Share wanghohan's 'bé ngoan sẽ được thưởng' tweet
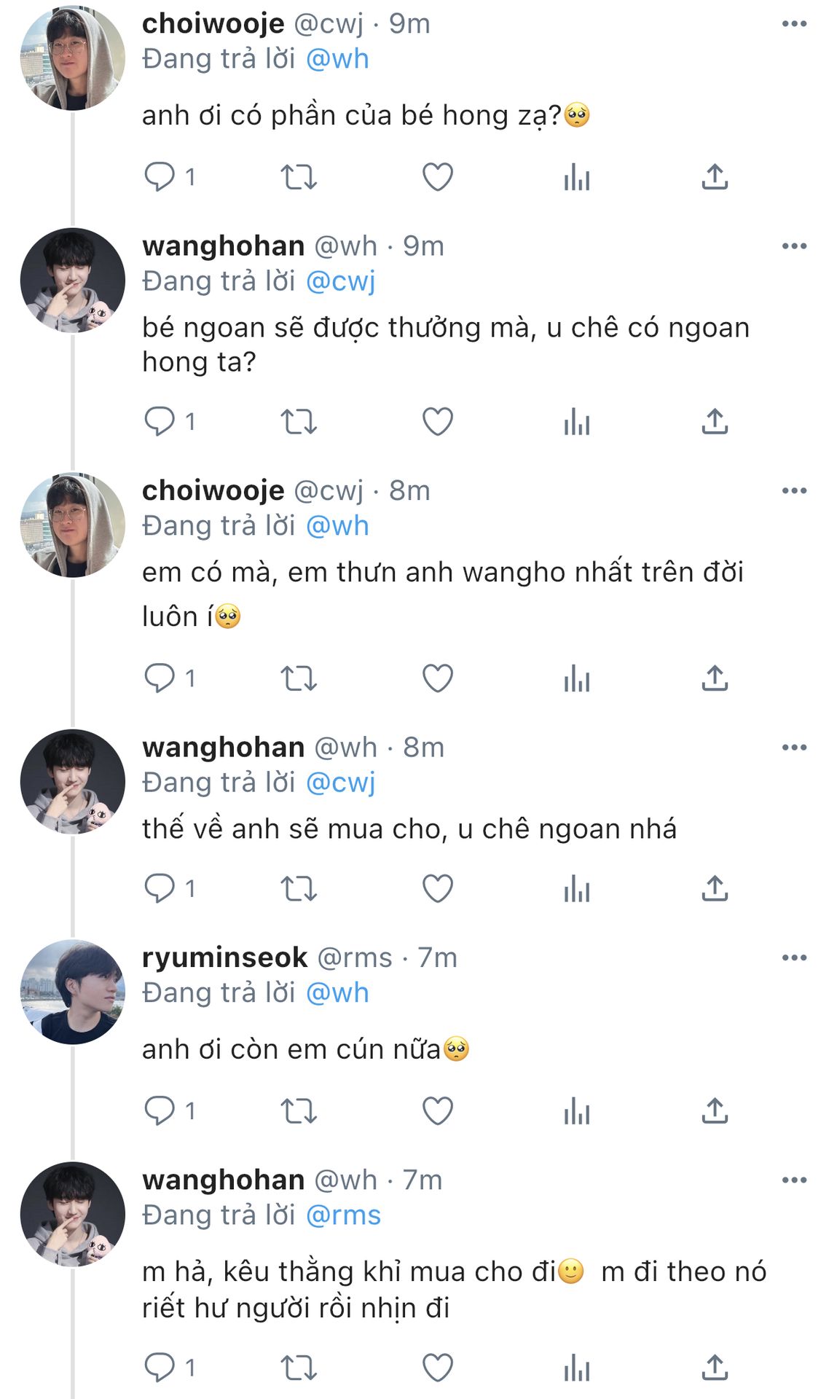The width and height of the screenshot is (837, 1399). point(715,421)
